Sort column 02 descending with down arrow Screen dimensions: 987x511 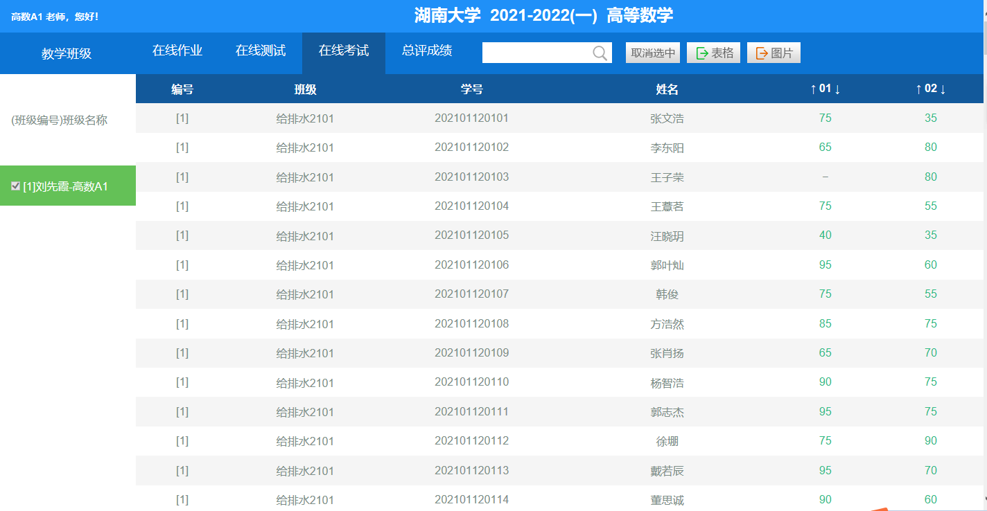click(943, 89)
